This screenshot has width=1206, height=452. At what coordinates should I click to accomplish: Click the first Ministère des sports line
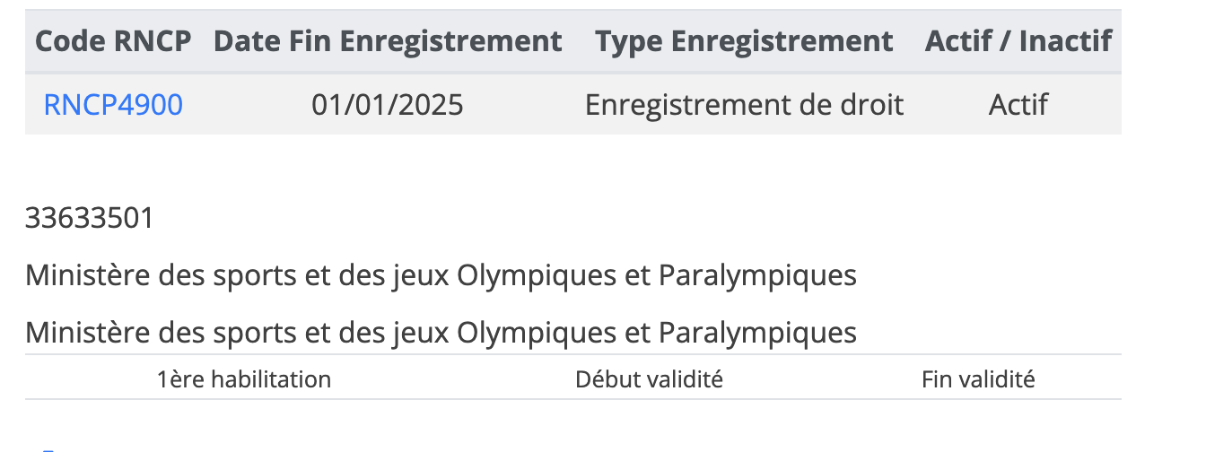point(441,276)
